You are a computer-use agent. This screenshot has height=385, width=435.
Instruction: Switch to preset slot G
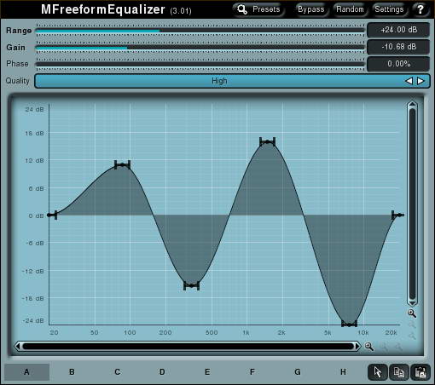click(298, 371)
